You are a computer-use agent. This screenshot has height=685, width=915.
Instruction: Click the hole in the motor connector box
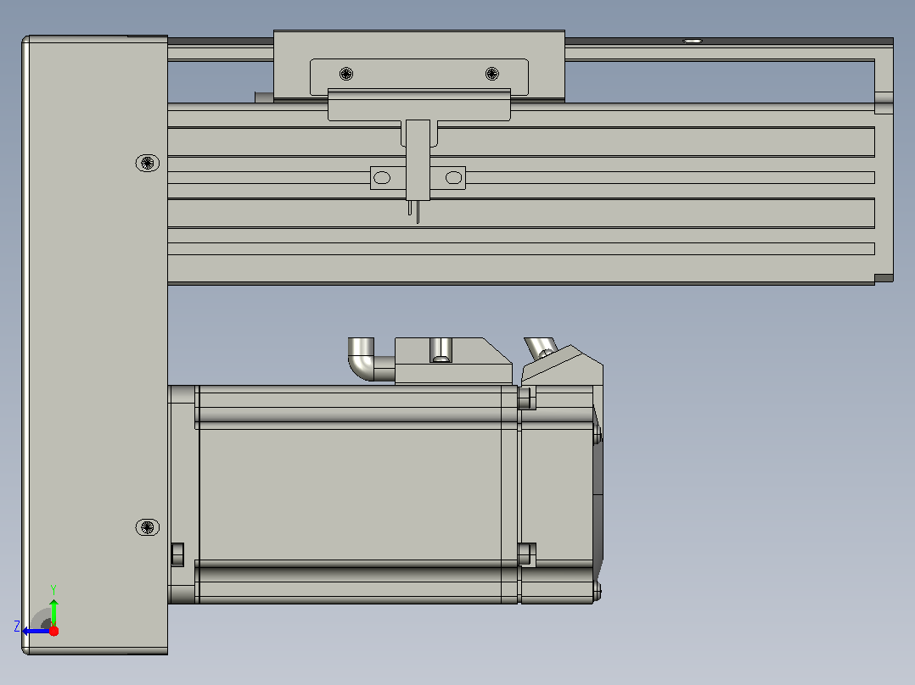[x=441, y=350]
